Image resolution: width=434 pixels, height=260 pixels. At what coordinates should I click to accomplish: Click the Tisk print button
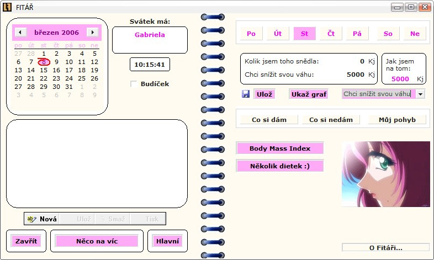click(148, 219)
